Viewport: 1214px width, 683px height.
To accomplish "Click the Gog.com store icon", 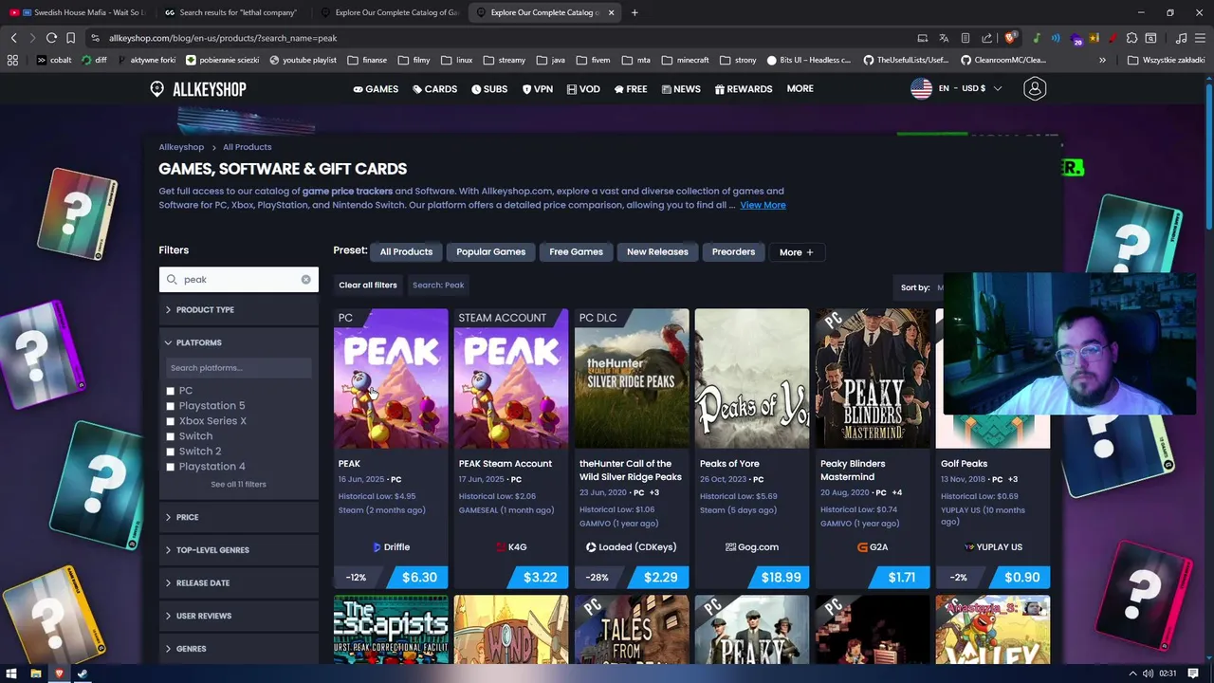I will click(x=730, y=547).
